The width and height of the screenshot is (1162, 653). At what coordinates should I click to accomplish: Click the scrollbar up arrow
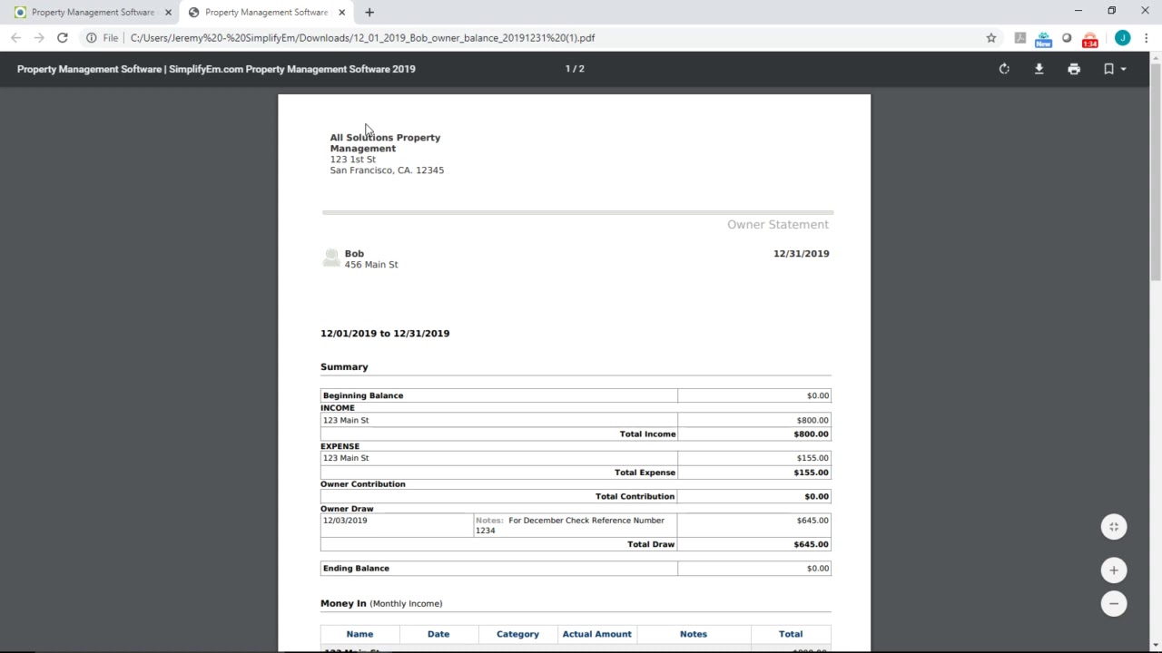click(x=1156, y=58)
